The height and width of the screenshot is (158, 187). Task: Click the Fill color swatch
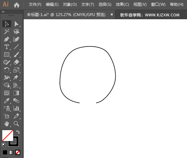click(x=7, y=136)
